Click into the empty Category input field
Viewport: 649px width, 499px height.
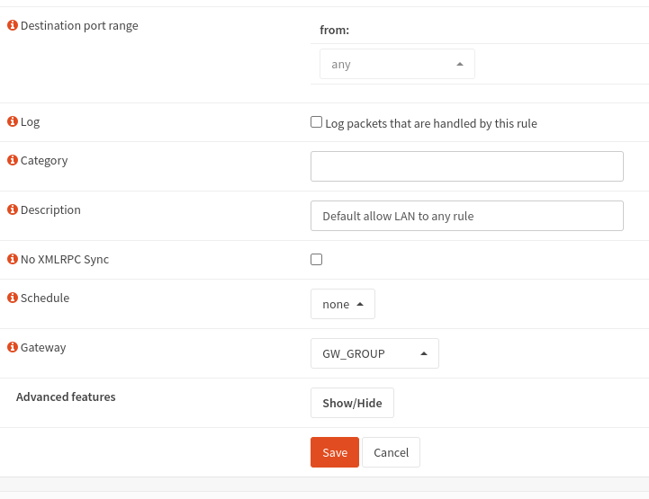(x=466, y=166)
